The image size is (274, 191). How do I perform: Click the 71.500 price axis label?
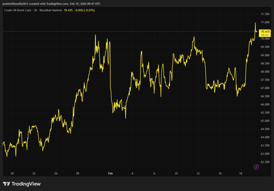coord(265,14)
